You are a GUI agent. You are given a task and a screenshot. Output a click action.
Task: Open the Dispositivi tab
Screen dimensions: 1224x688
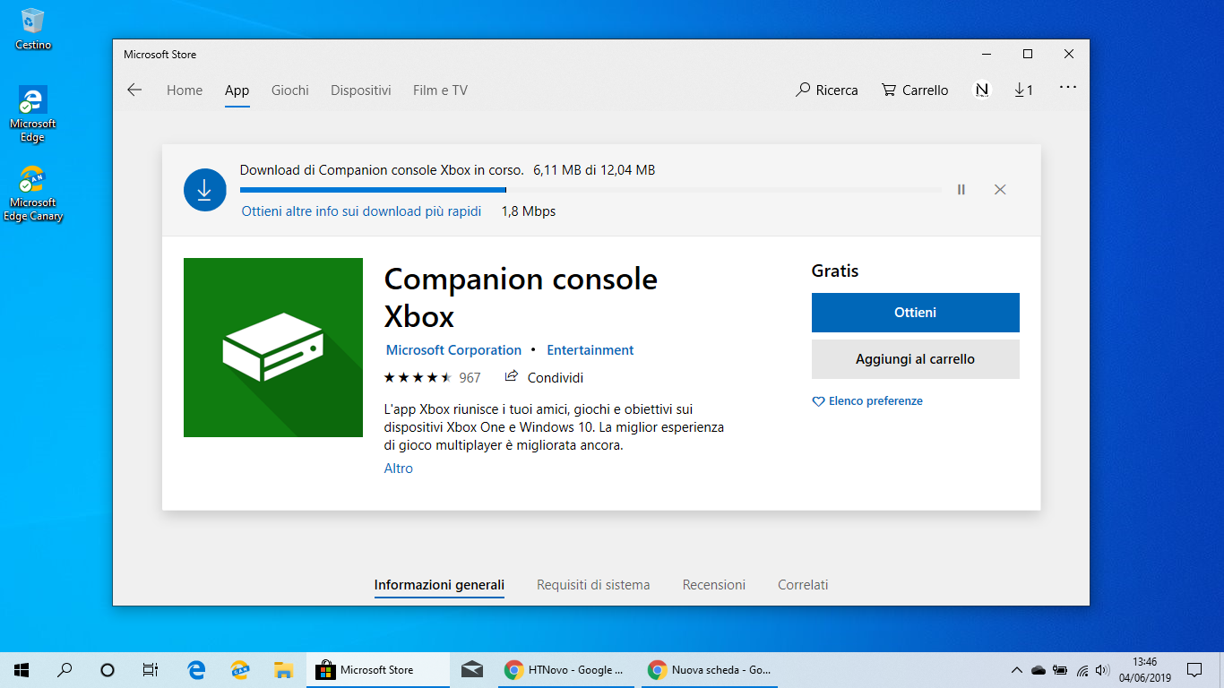[361, 90]
